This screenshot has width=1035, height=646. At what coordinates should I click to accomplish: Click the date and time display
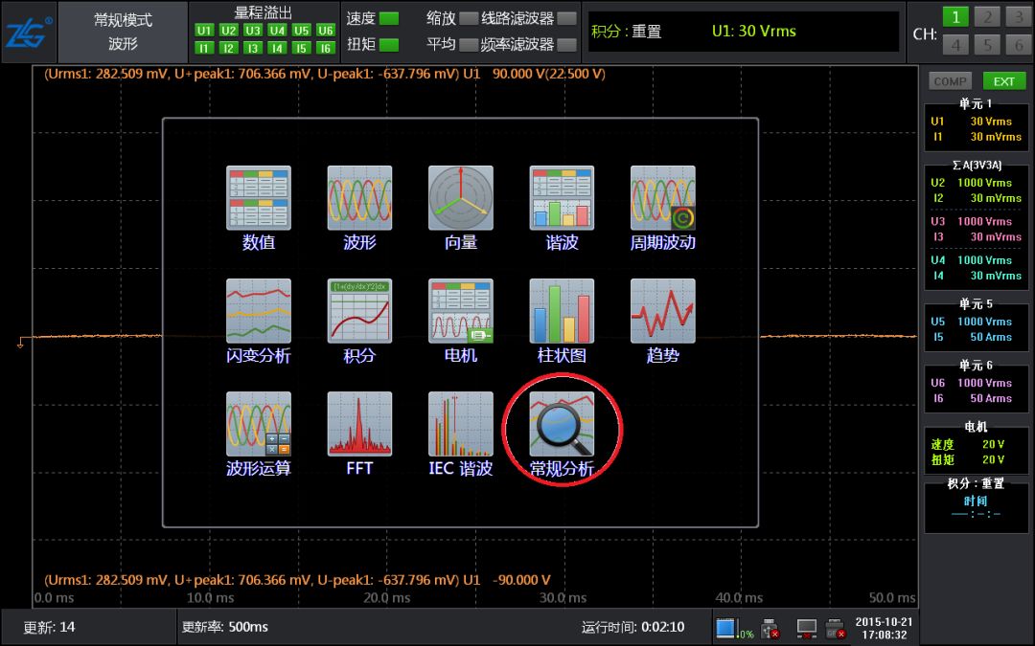point(884,628)
